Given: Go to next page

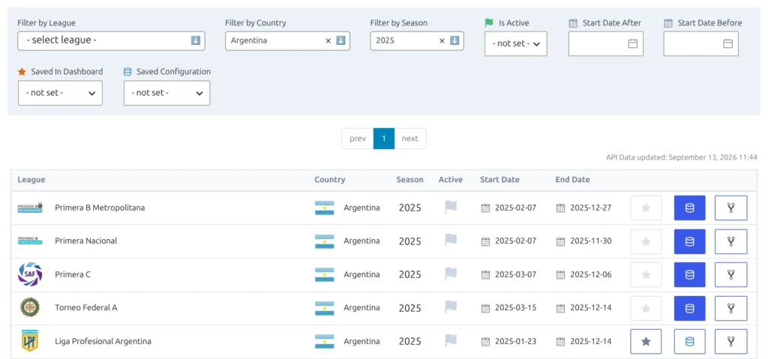Looking at the screenshot, I should (410, 139).
